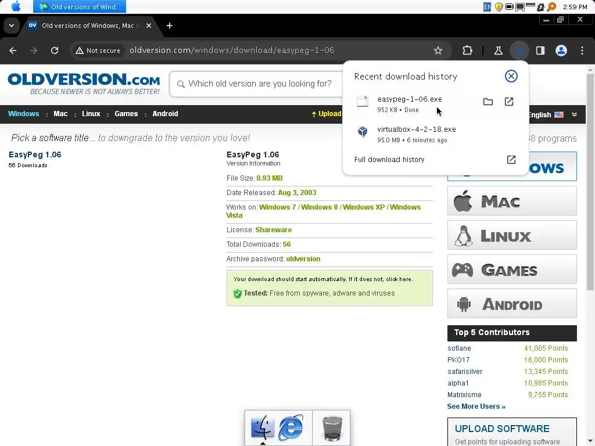The width and height of the screenshot is (595, 446).
Task: Click the OLDVERSION.COM logo
Action: (x=84, y=84)
